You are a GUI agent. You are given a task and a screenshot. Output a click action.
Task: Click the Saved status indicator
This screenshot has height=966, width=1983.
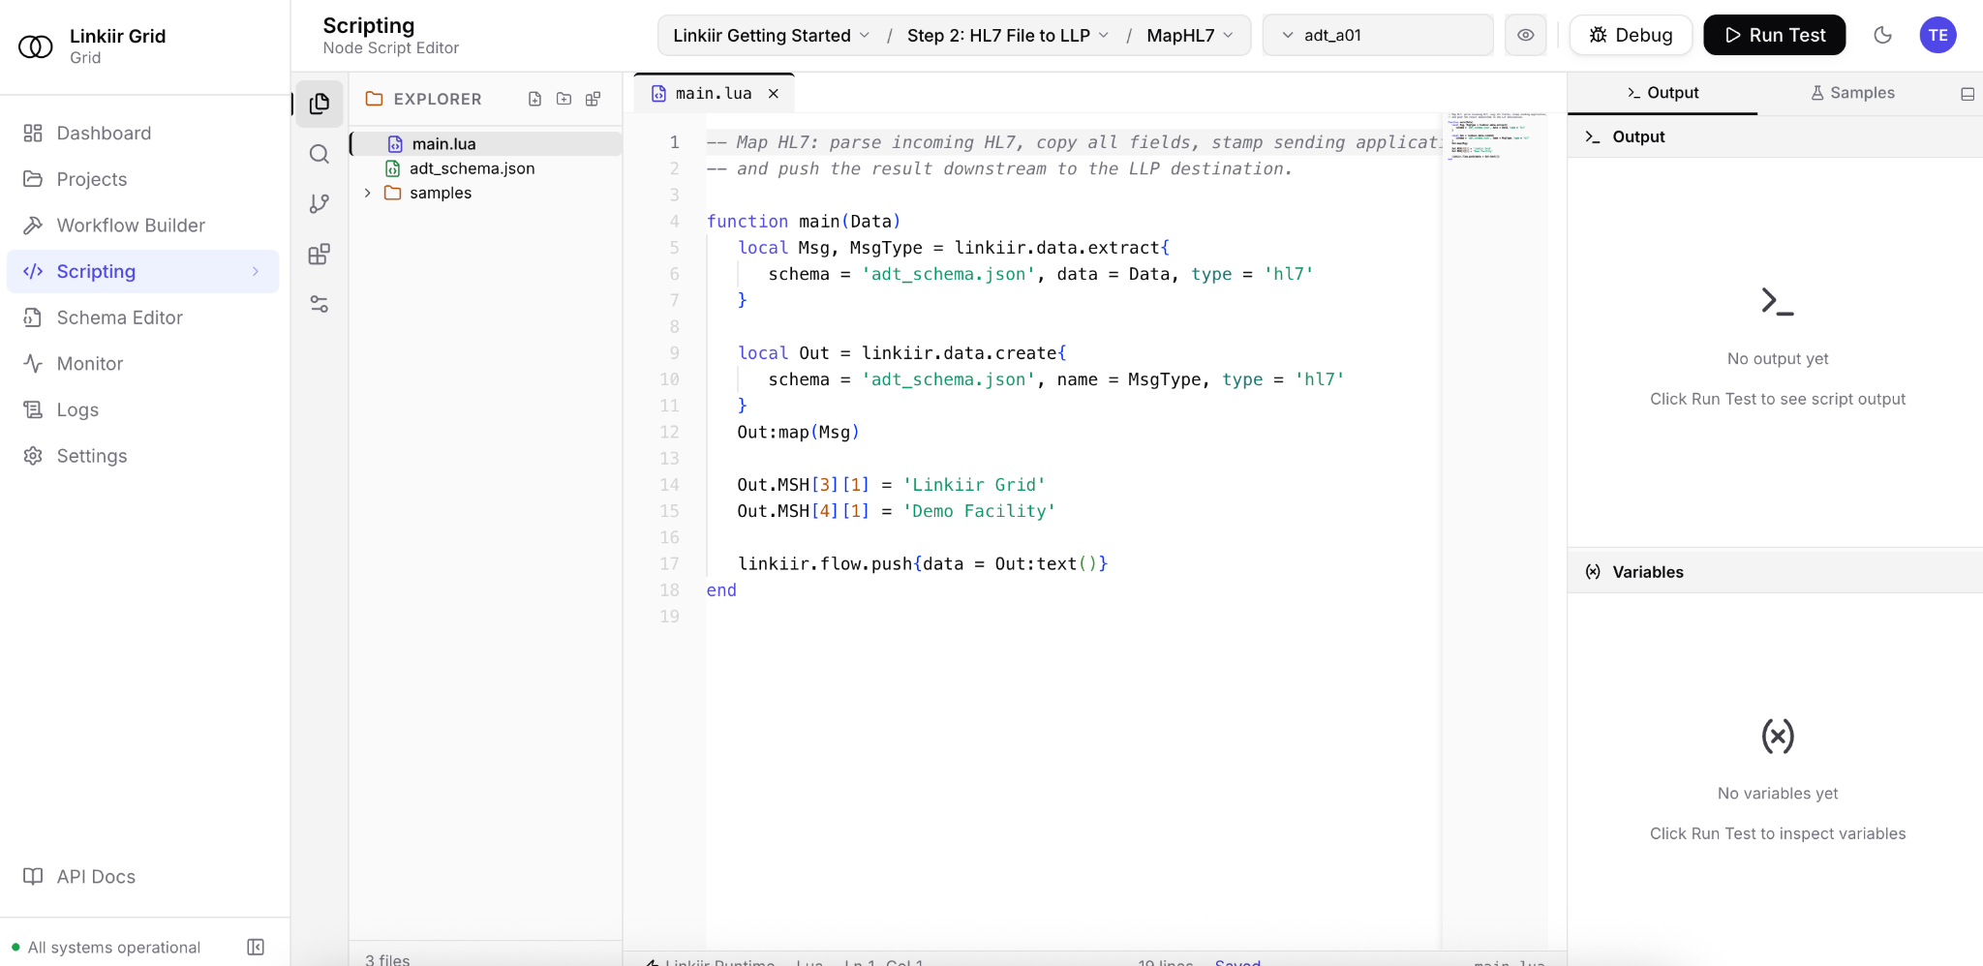[x=1237, y=962]
